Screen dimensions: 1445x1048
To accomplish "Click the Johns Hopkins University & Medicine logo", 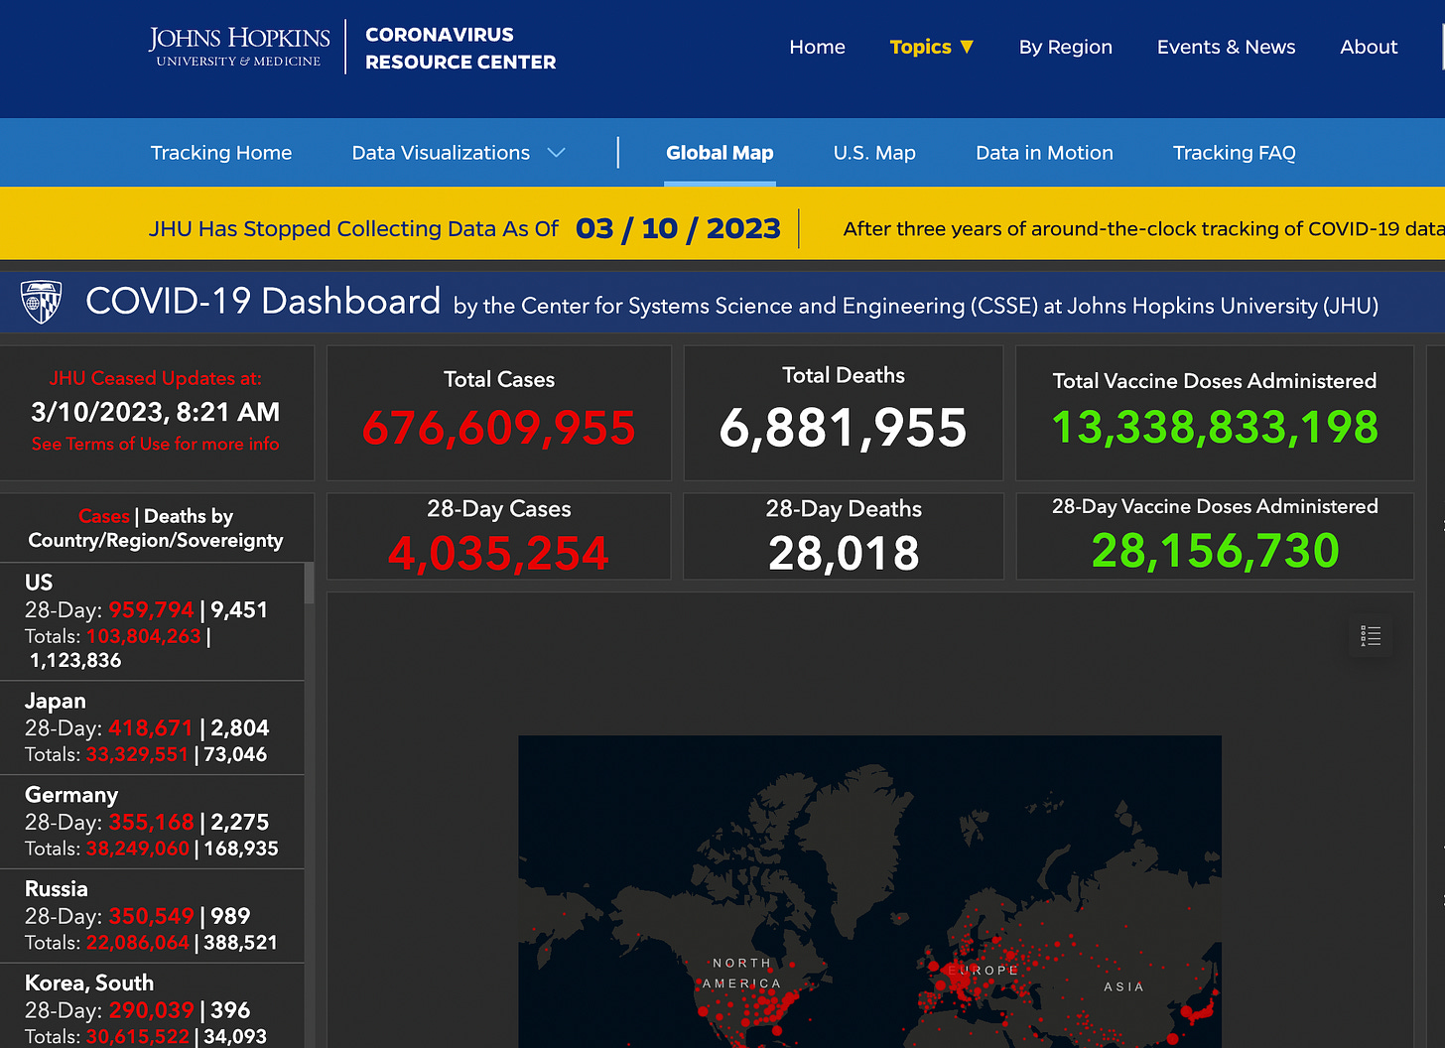I will [239, 47].
